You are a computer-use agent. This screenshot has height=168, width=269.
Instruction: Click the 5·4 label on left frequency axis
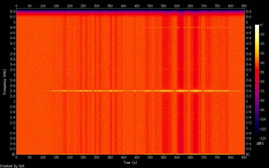click(13, 12)
